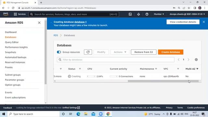Open the Services grid menu
Viewport: 208px width, 117px height.
[19, 14]
